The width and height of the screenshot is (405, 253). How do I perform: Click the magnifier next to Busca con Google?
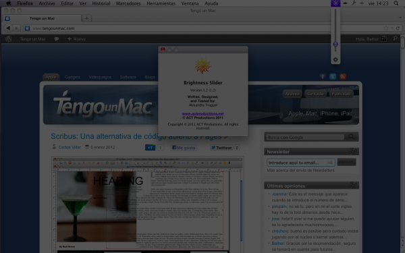(351, 136)
